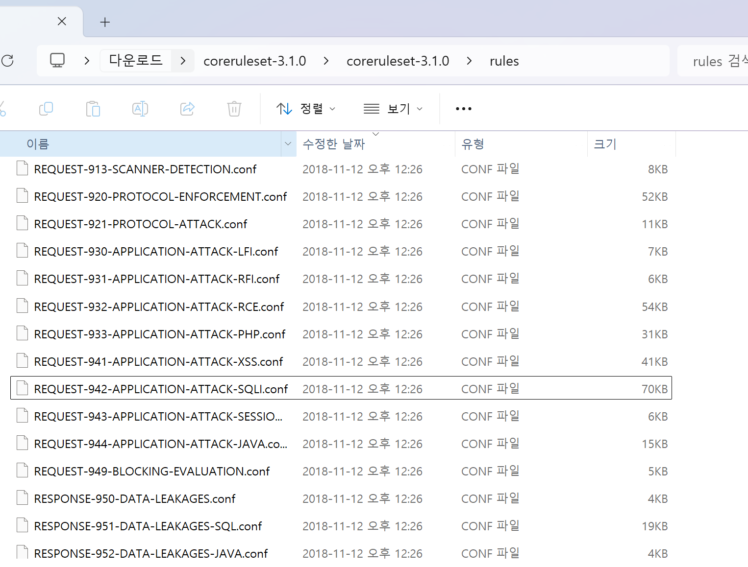Viewport: 748px width, 567px height.
Task: Go to 다운로드 folder in breadcrumb
Action: point(136,61)
